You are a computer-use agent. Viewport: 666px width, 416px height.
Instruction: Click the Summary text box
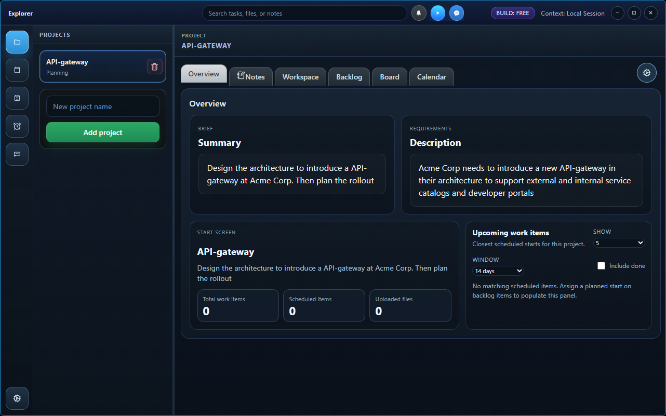pyautogui.click(x=292, y=174)
